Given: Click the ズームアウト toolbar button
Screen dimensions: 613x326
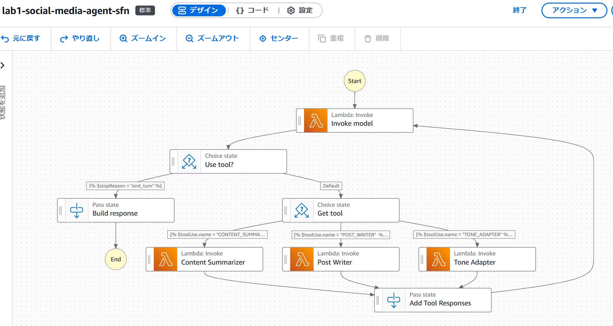Looking at the screenshot, I should 213,39.
